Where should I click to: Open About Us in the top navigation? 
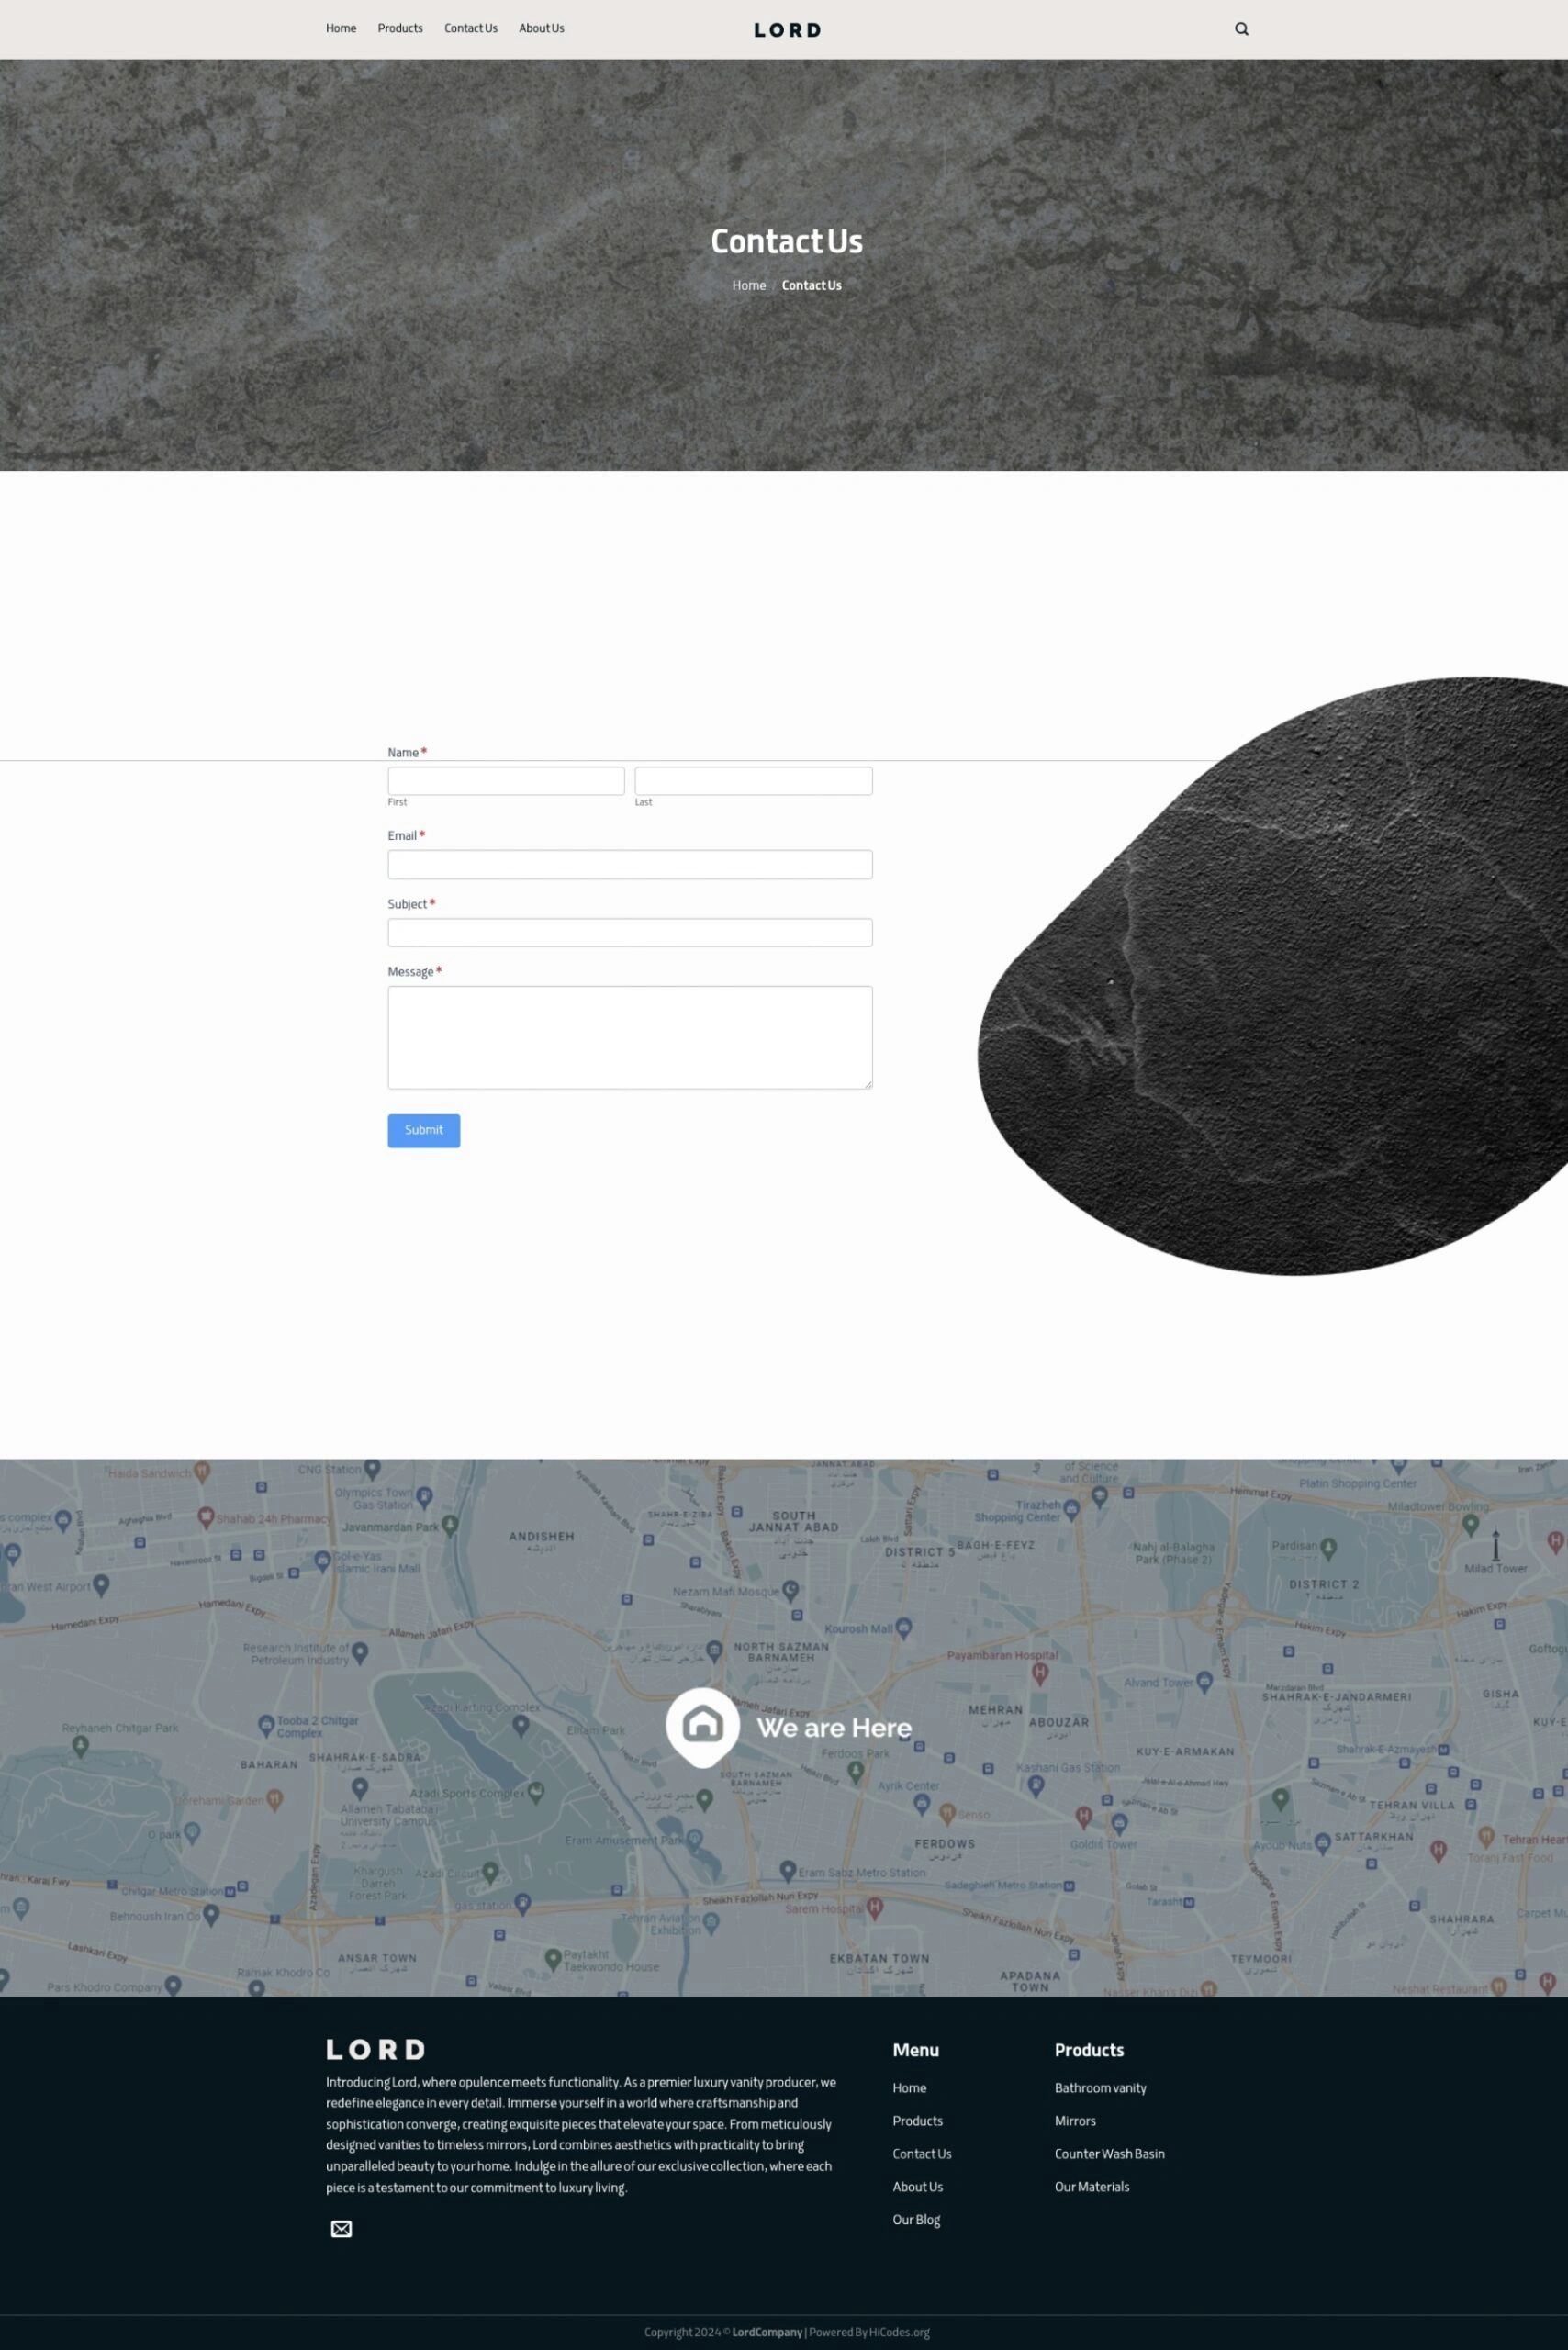pos(541,28)
